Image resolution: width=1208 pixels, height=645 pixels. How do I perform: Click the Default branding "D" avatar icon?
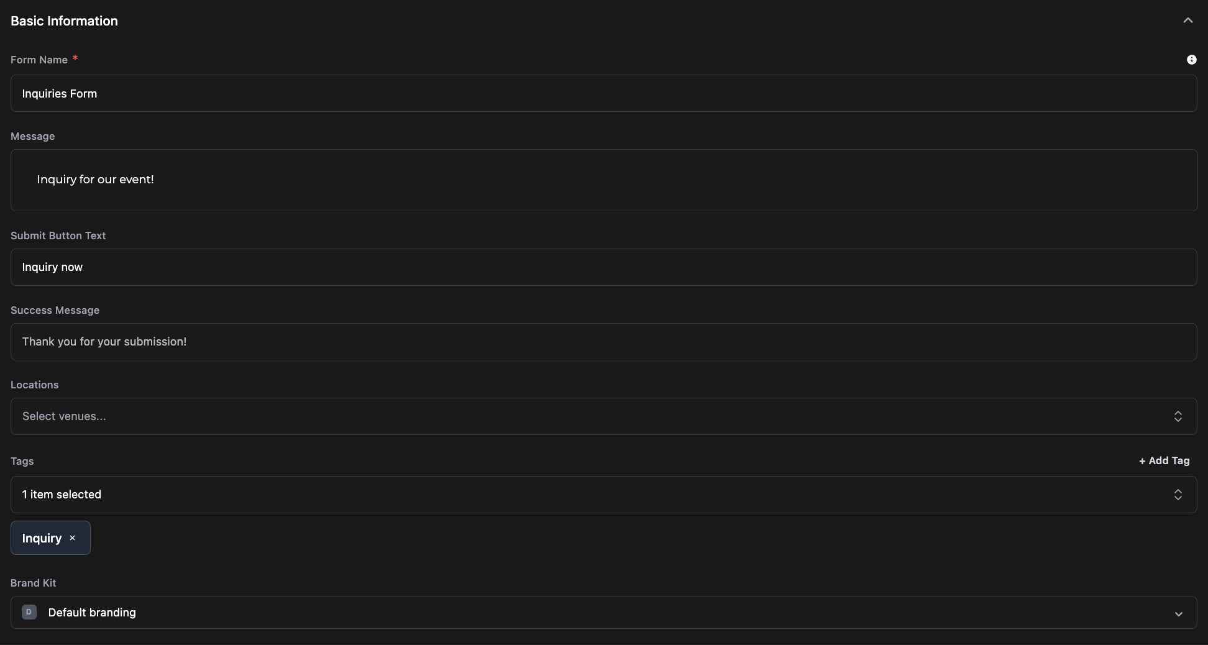(29, 612)
